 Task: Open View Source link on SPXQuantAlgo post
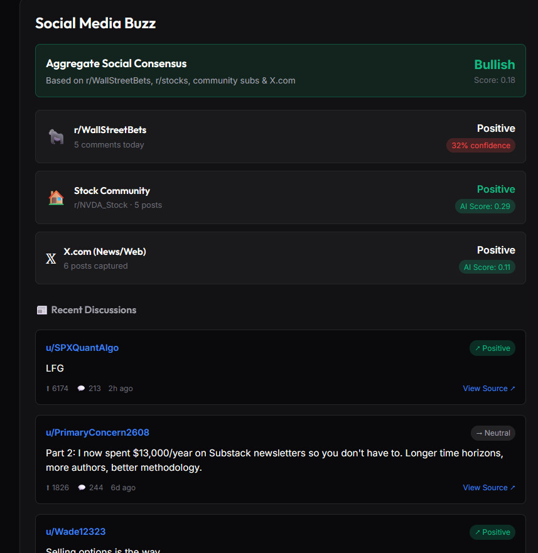point(488,389)
